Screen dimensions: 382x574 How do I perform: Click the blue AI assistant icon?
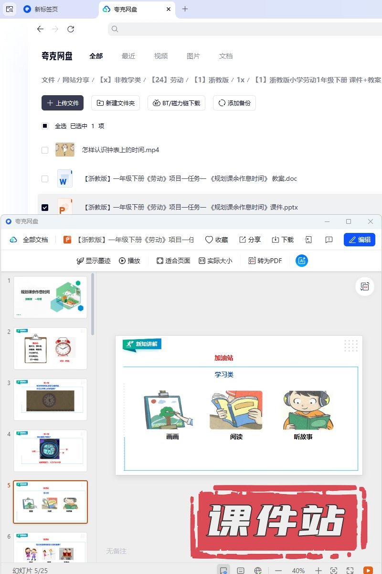(x=302, y=261)
